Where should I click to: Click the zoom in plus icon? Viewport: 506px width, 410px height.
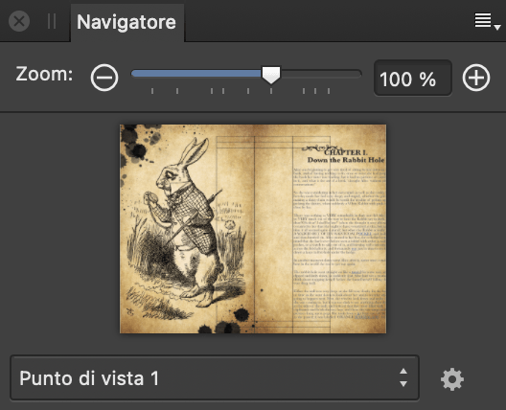(x=476, y=78)
